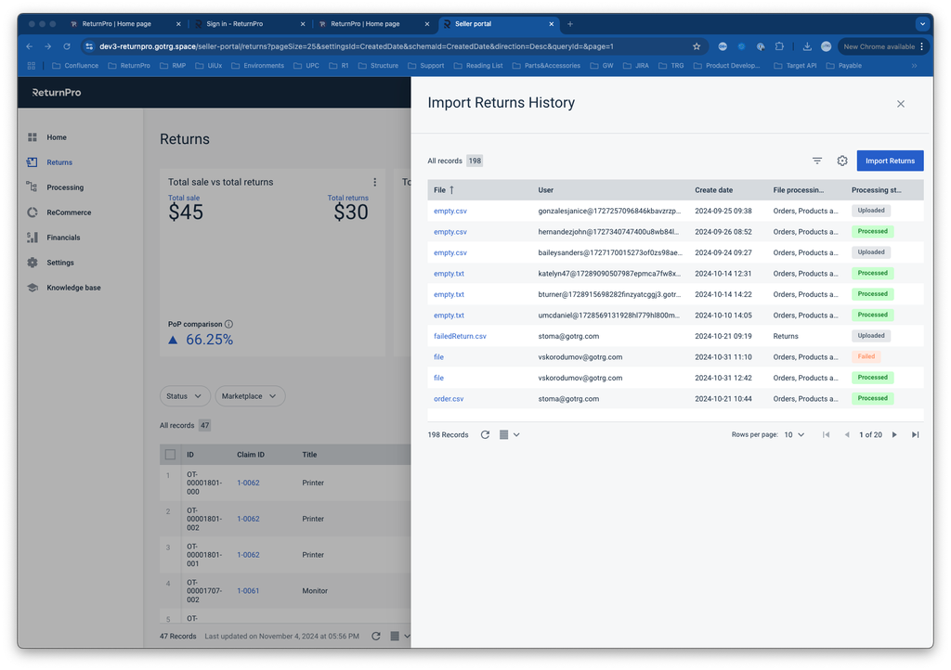Click the info icon next to PoP comparison
This screenshot has height=670, width=951.
pos(229,324)
